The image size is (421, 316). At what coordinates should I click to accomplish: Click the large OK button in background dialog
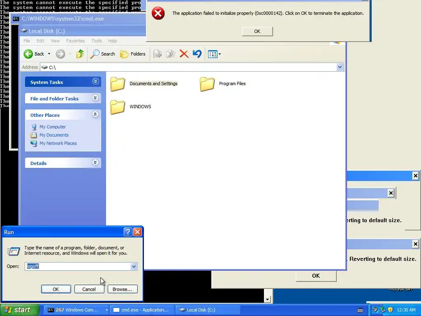316,276
